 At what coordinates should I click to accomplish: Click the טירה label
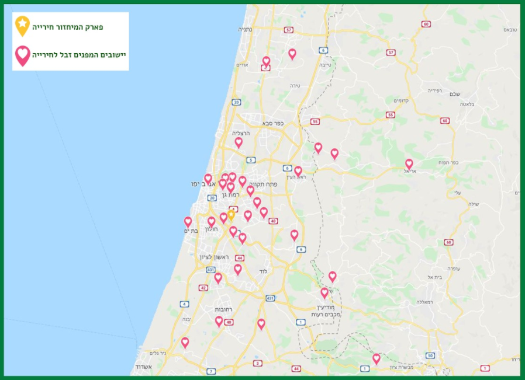pyautogui.click(x=295, y=86)
